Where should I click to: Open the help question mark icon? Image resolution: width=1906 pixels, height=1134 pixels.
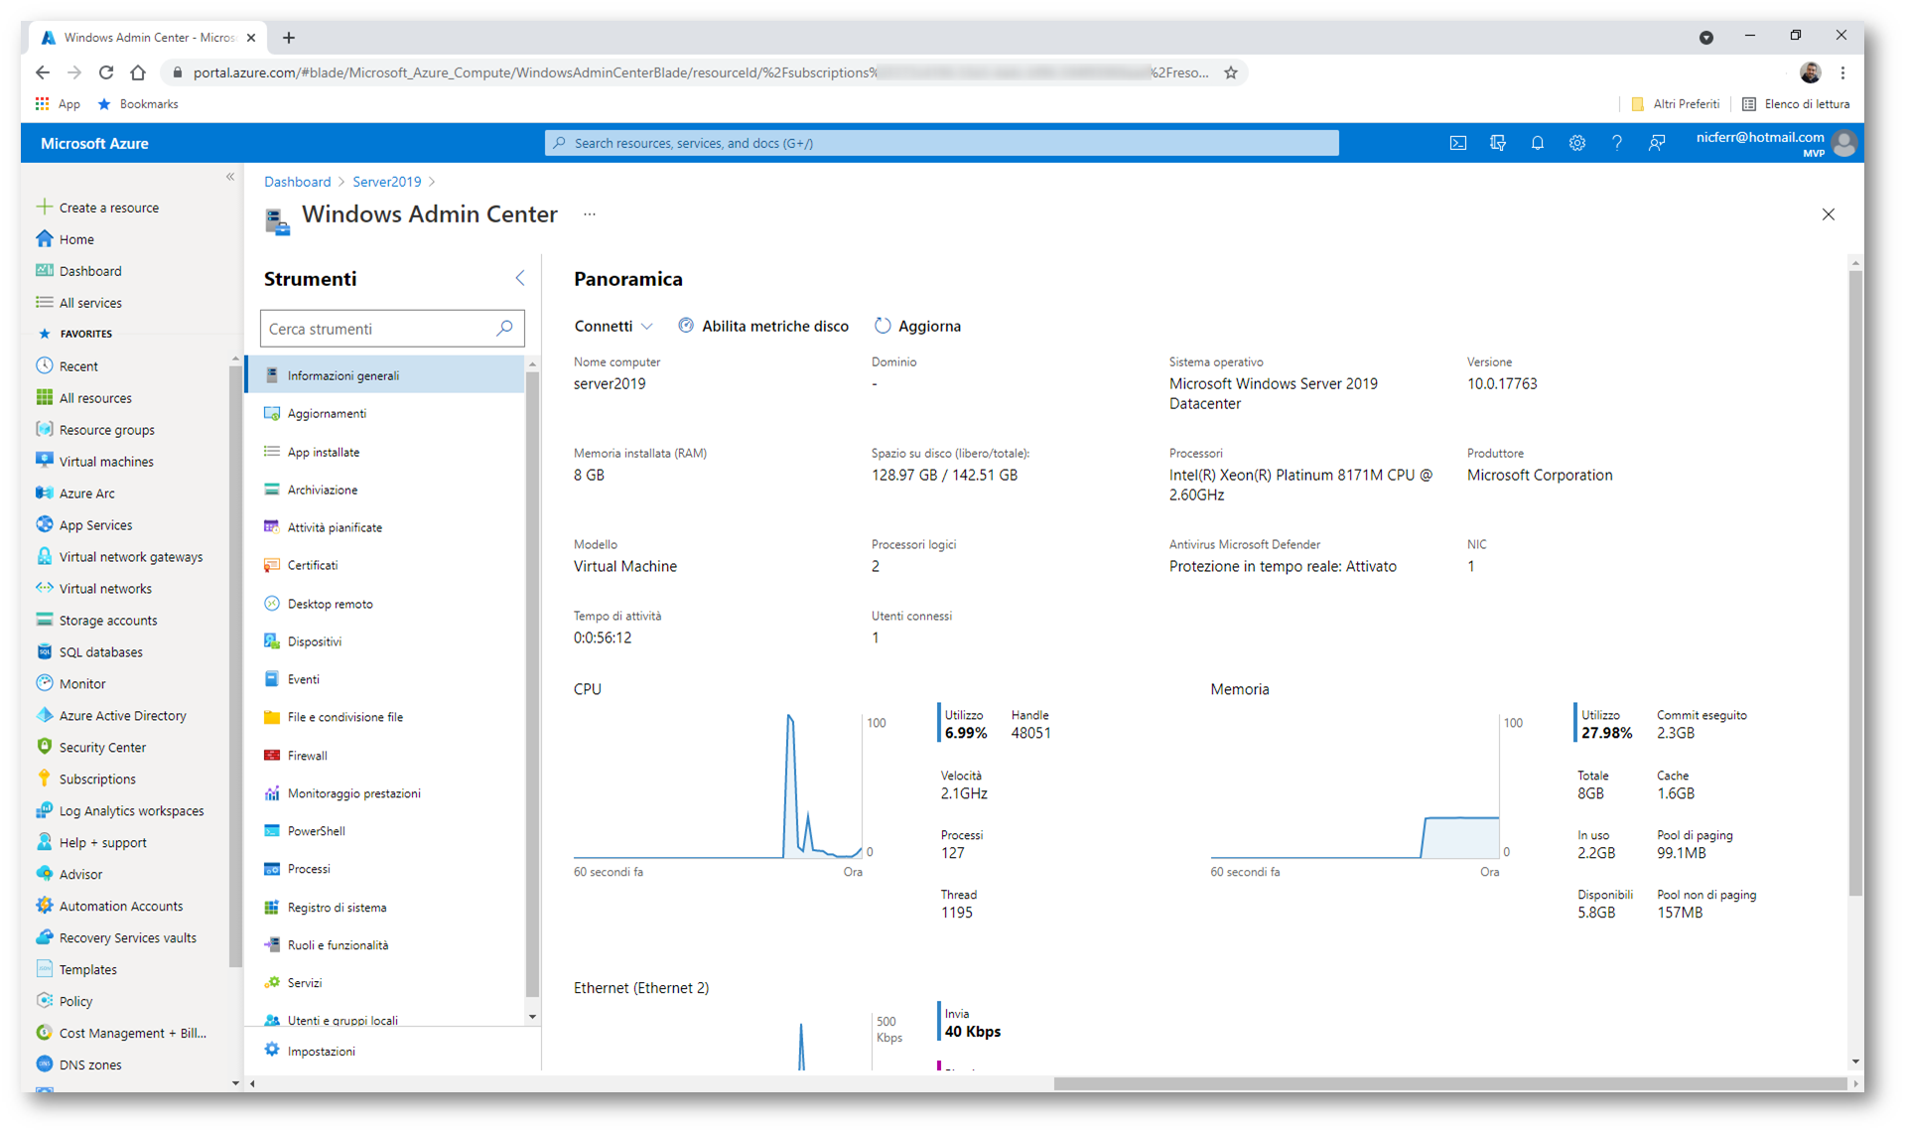click(x=1616, y=143)
